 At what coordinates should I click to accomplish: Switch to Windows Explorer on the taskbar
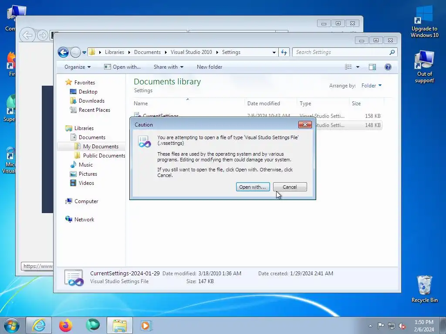click(119, 325)
